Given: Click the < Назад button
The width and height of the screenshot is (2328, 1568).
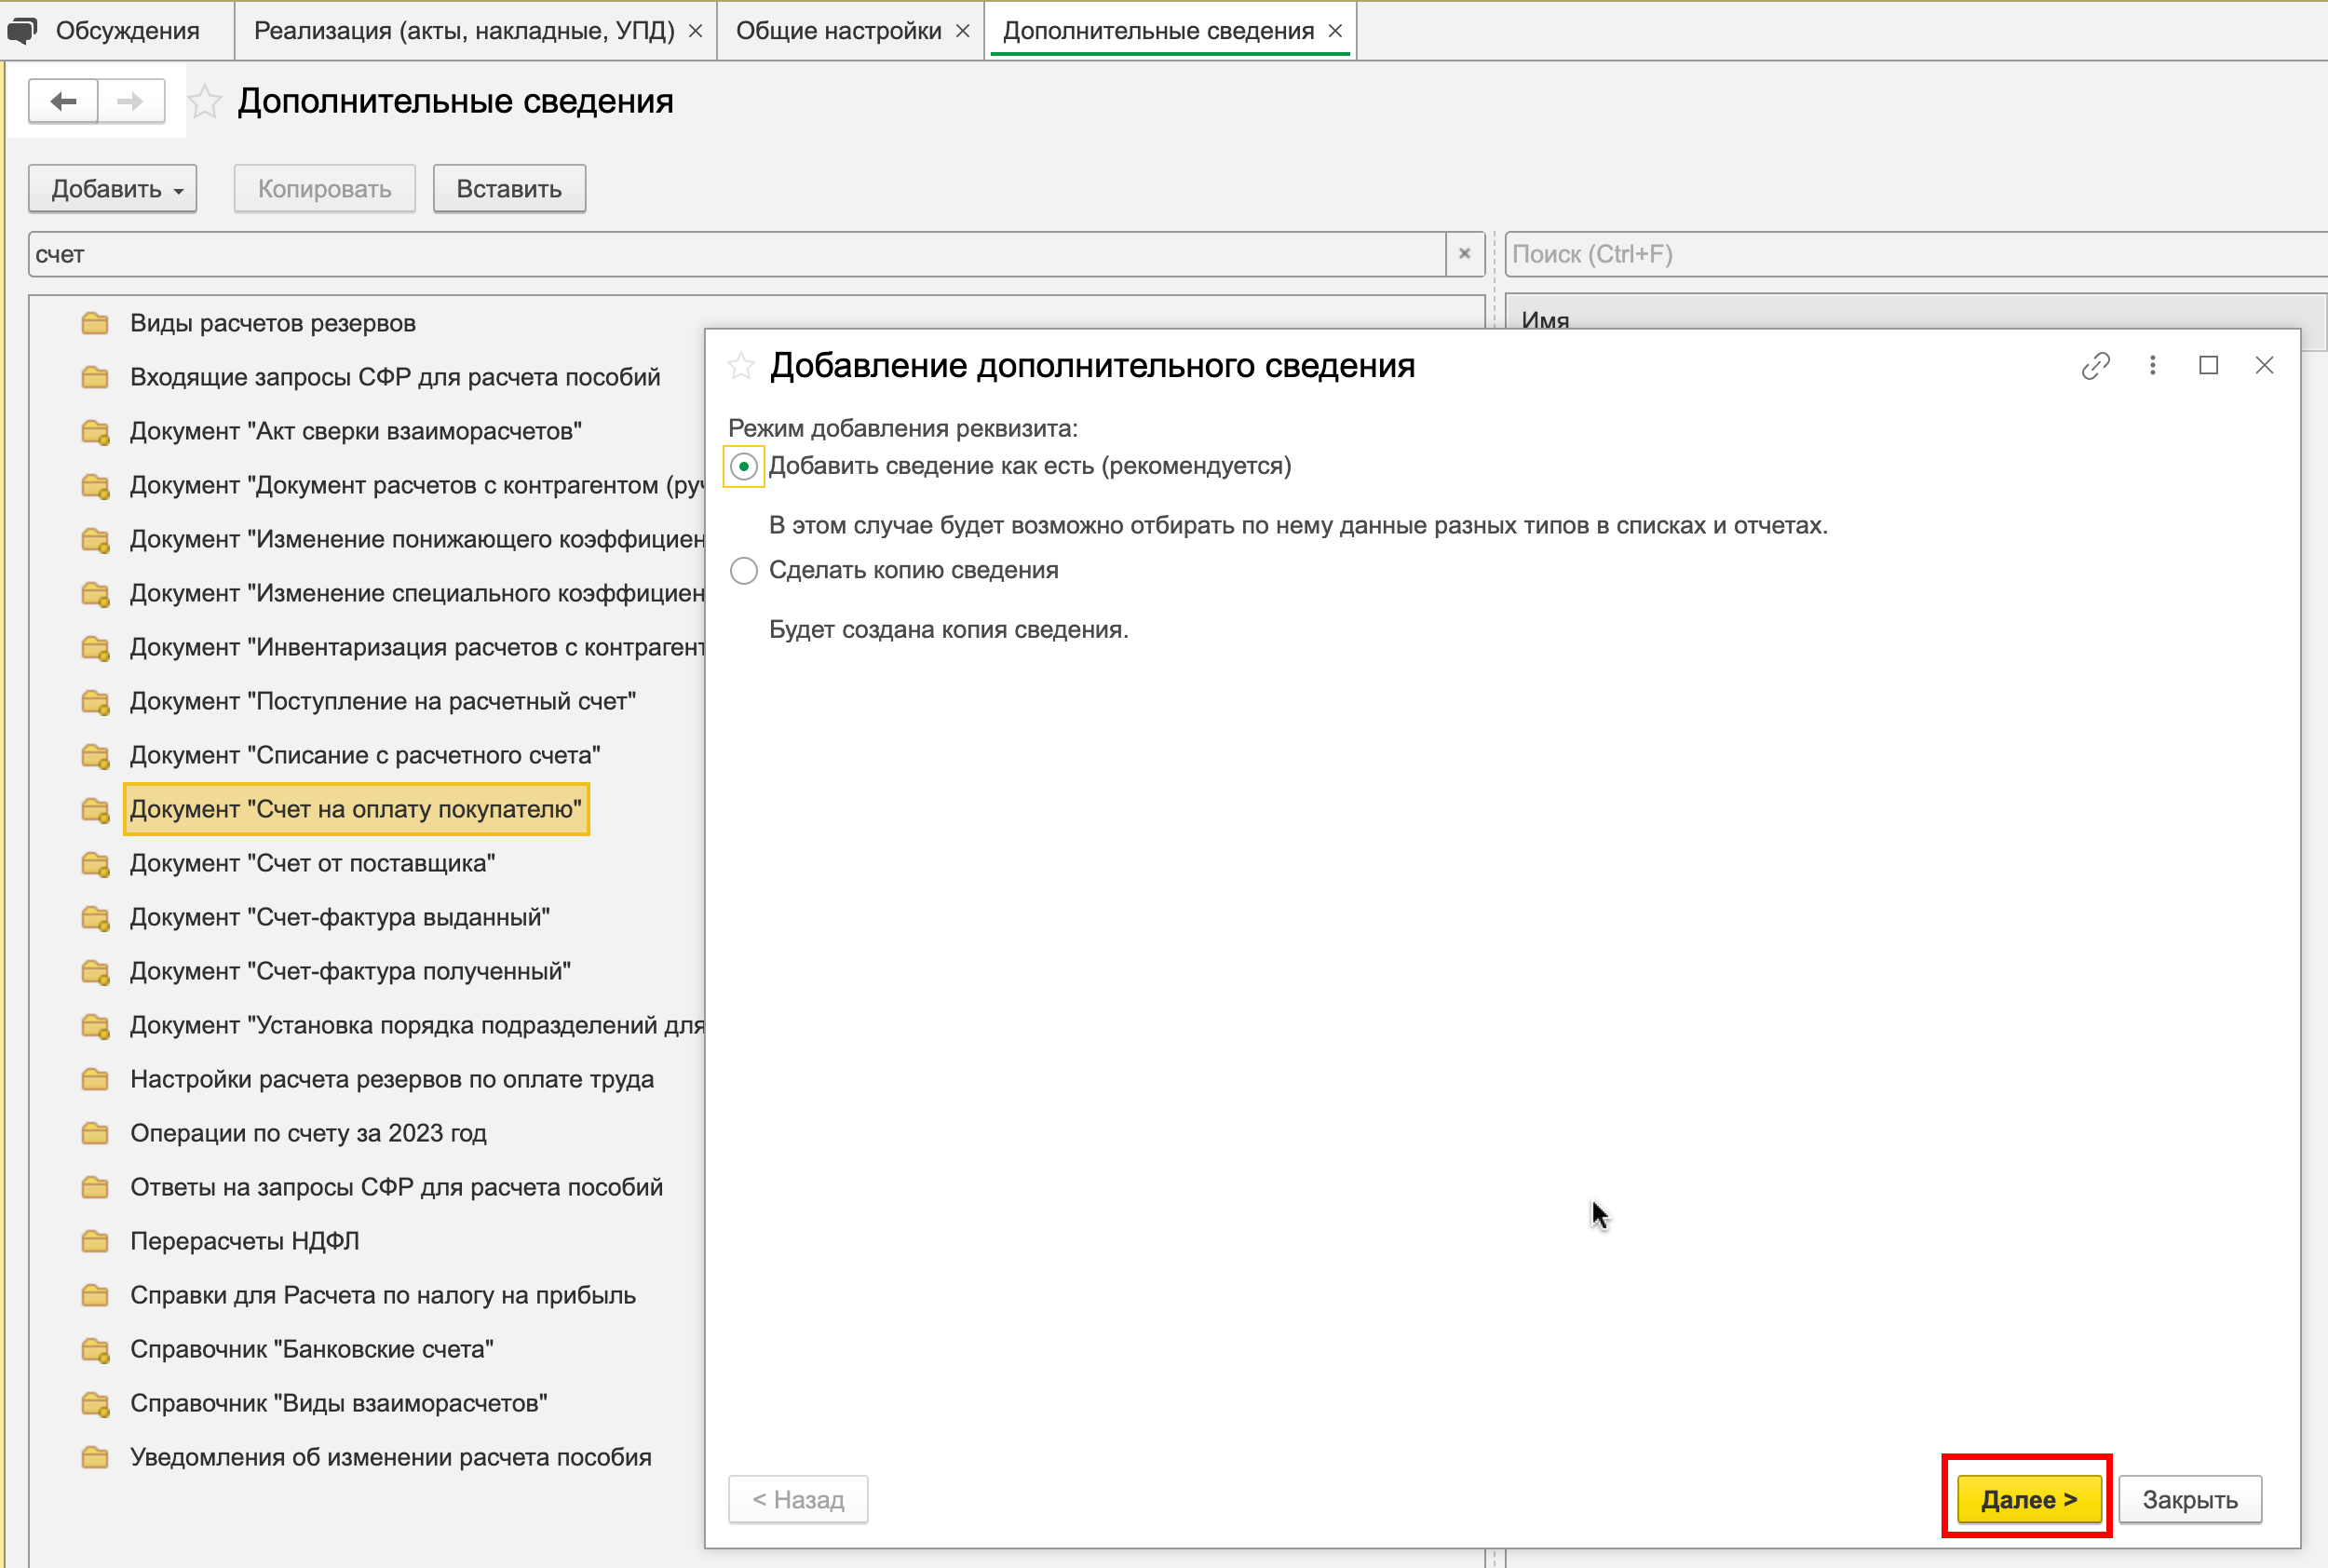Looking at the screenshot, I should [798, 1499].
